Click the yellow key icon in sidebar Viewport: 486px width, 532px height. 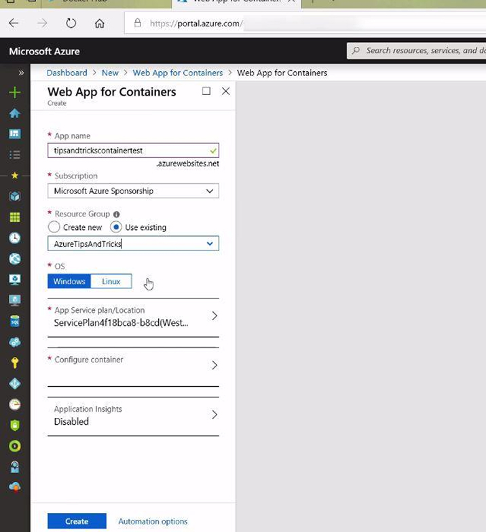[14, 362]
